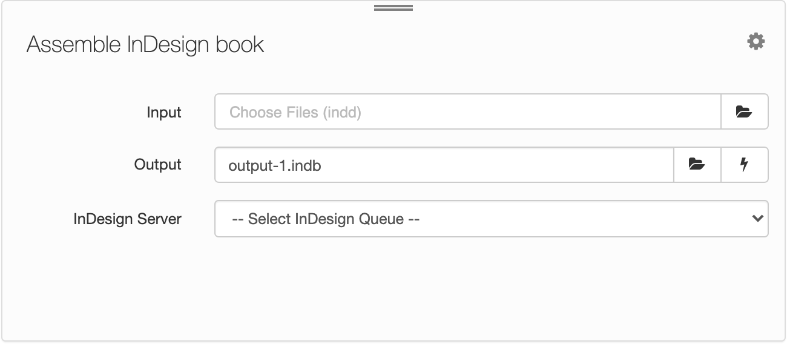Choose an InDesign queue from the combo box
787x344 pixels.
492,219
